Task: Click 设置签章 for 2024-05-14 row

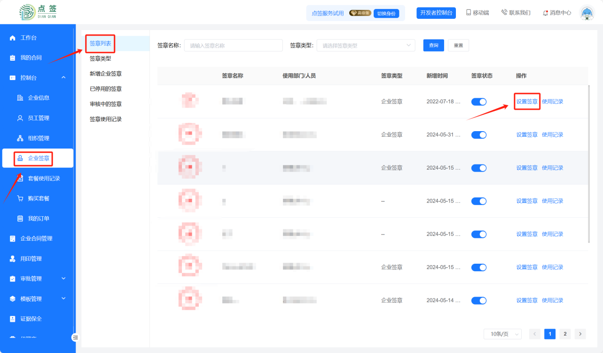Action: (x=527, y=300)
